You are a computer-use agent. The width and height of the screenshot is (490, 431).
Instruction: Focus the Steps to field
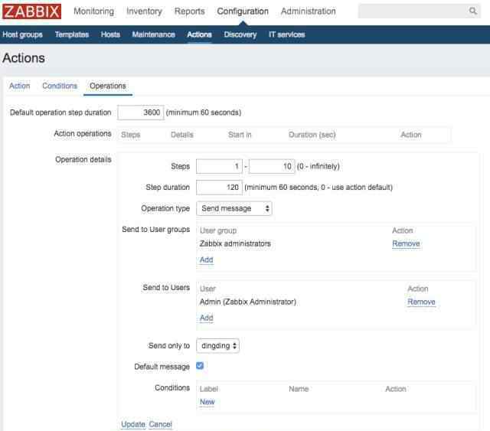point(272,166)
